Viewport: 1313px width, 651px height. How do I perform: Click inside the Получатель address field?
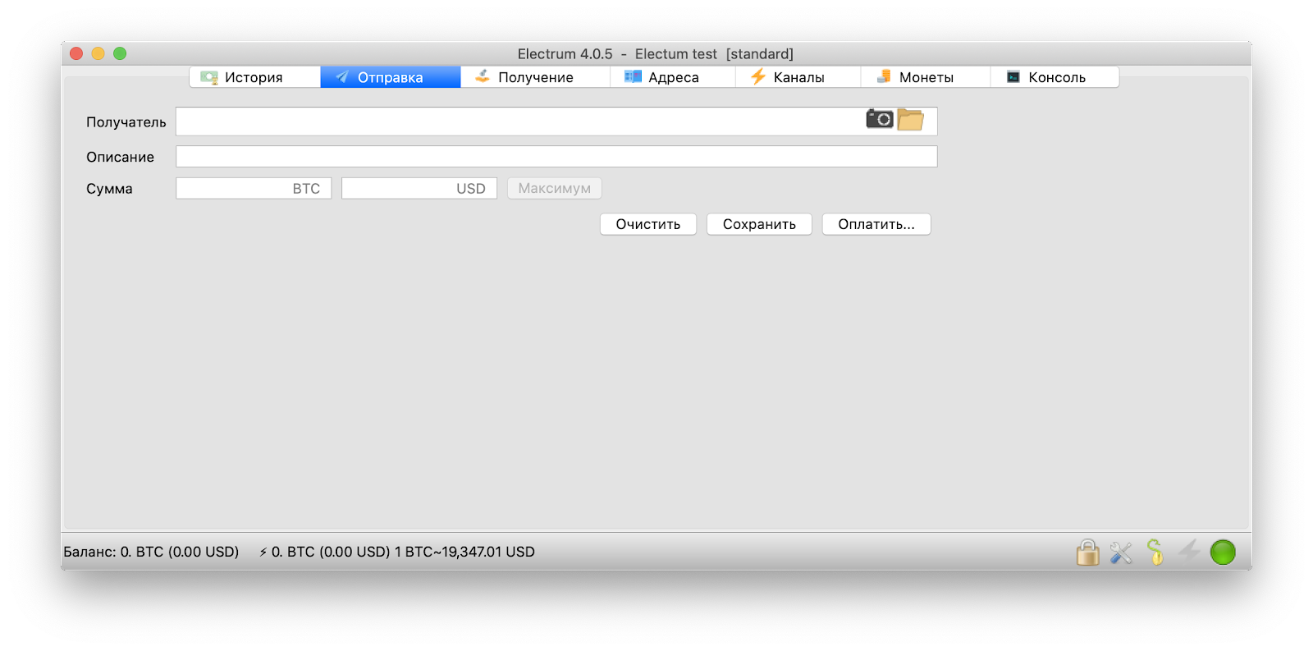coord(517,121)
